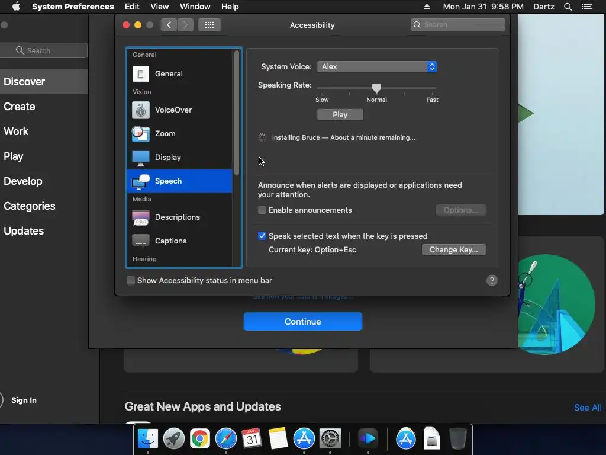Open General accessibility settings

[180, 74]
